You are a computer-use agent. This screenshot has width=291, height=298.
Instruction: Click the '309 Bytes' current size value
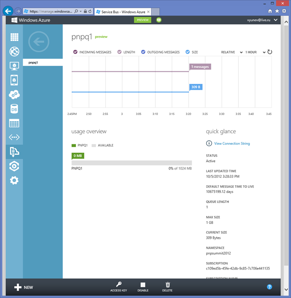pyautogui.click(x=213, y=238)
